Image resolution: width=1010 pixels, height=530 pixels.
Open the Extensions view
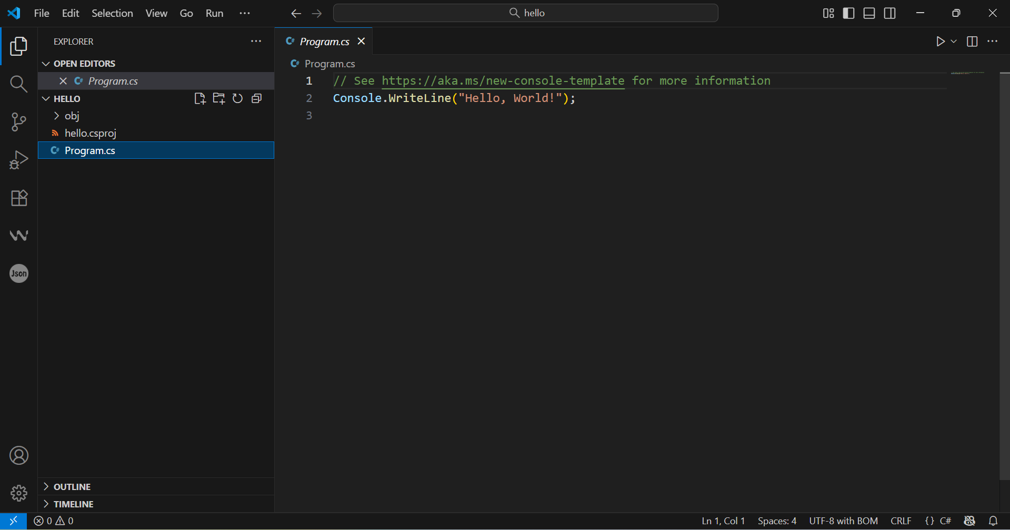(x=18, y=198)
